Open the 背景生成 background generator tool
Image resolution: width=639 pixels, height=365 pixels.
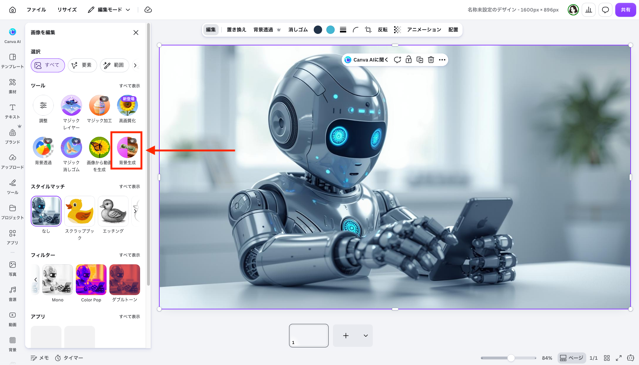(127, 151)
